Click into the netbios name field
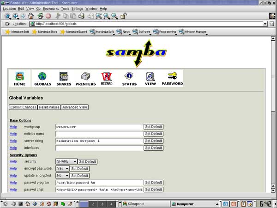The height and width of the screenshot is (208, 277). pos(99,134)
